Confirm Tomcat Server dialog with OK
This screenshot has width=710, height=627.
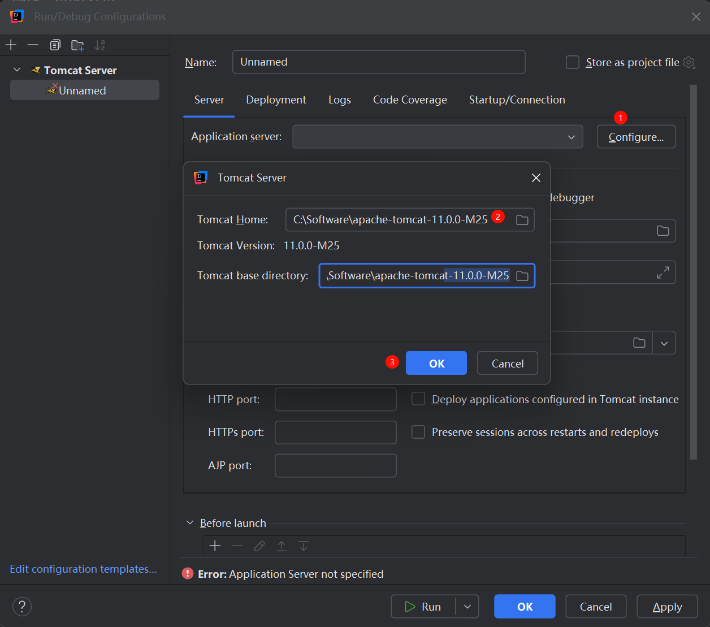coord(436,363)
